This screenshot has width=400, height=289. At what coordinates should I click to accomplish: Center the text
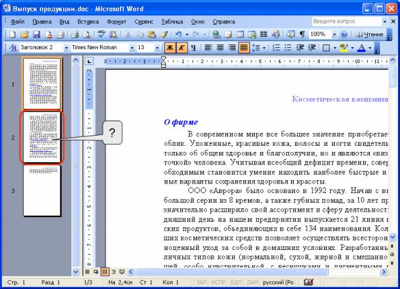[x=220, y=48]
